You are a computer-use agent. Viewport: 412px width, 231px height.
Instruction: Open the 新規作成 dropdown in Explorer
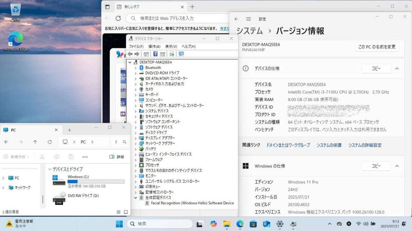coord(16,157)
